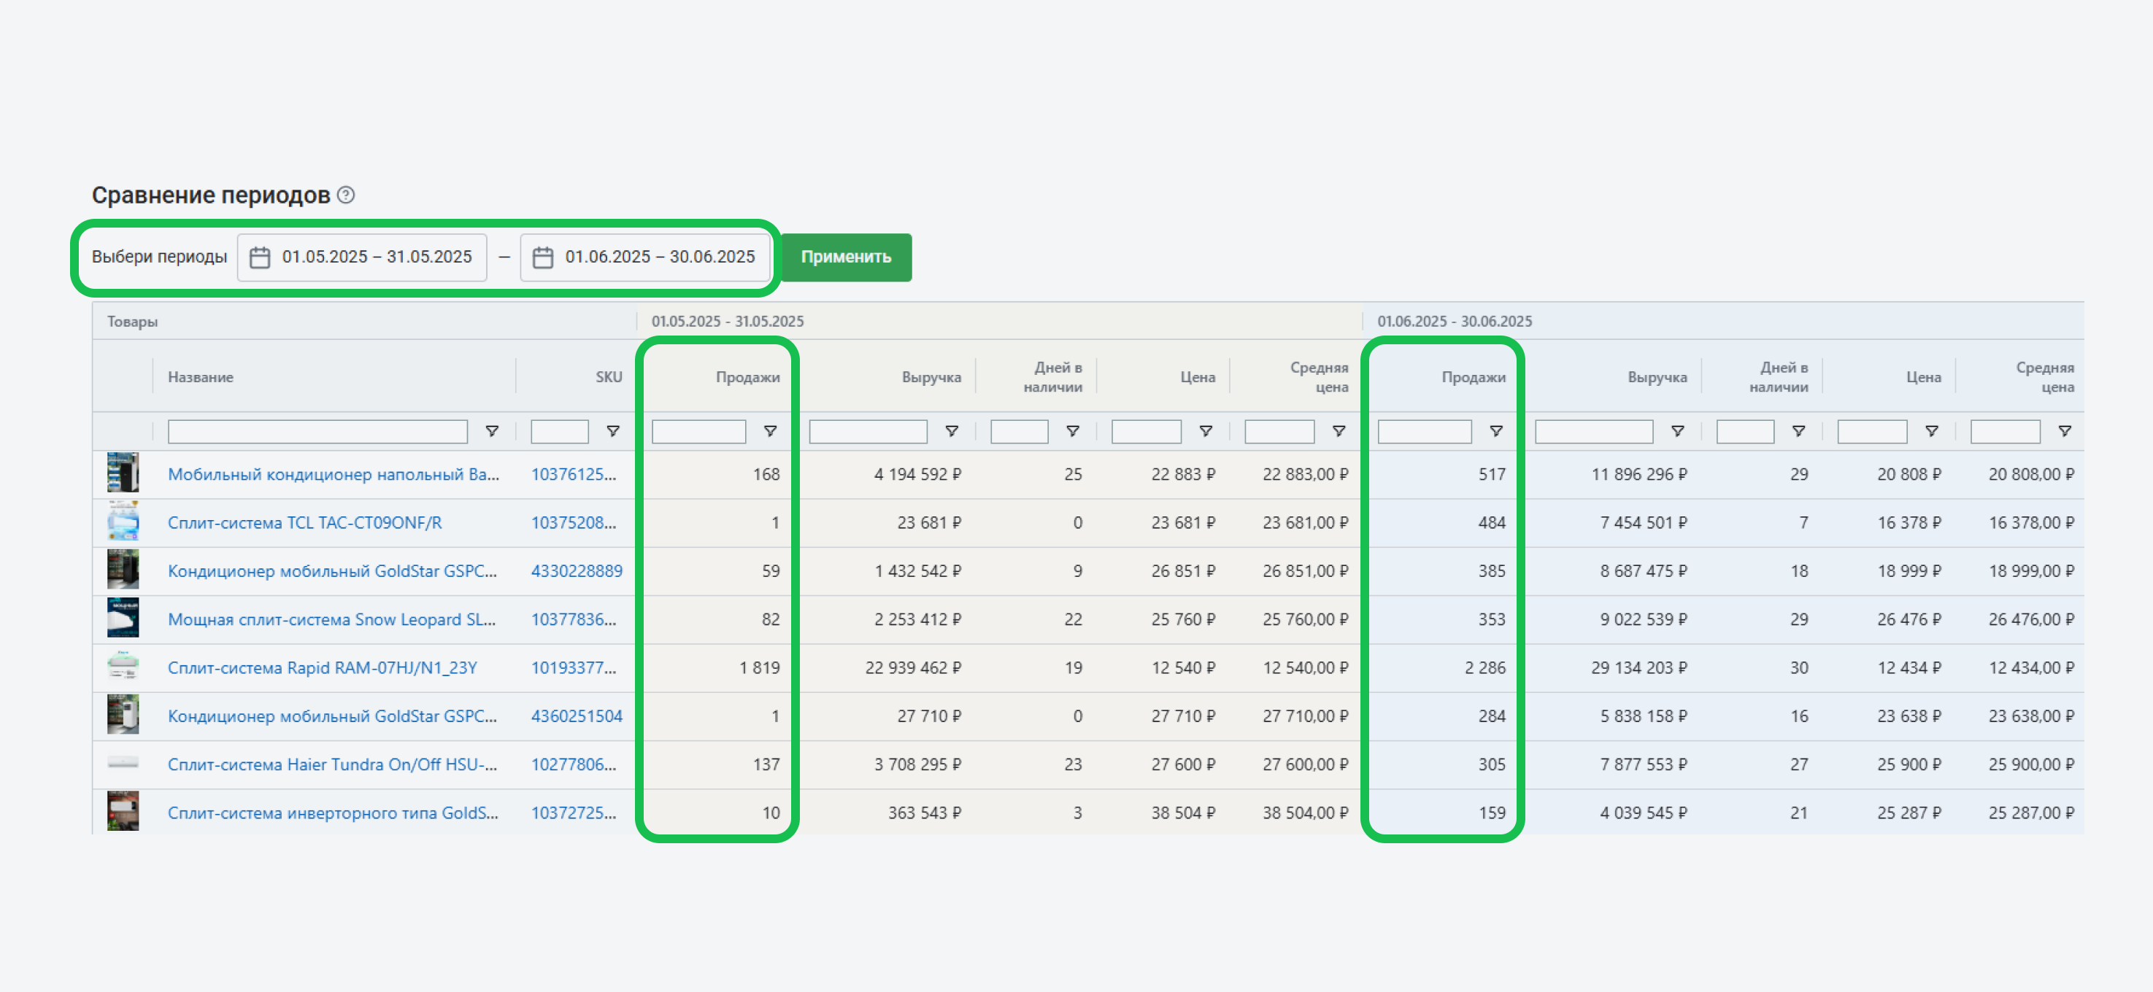Click the filter icon for June Продажи column
The image size is (2153, 992).
pos(1496,431)
